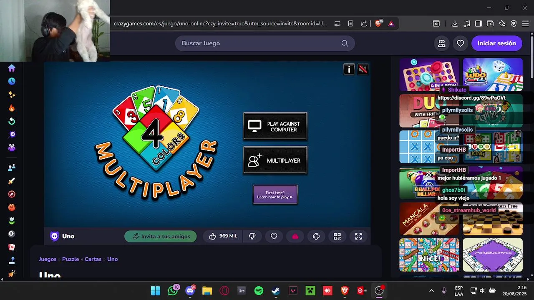
Task: Open Steam from the taskbar
Action: (276, 291)
